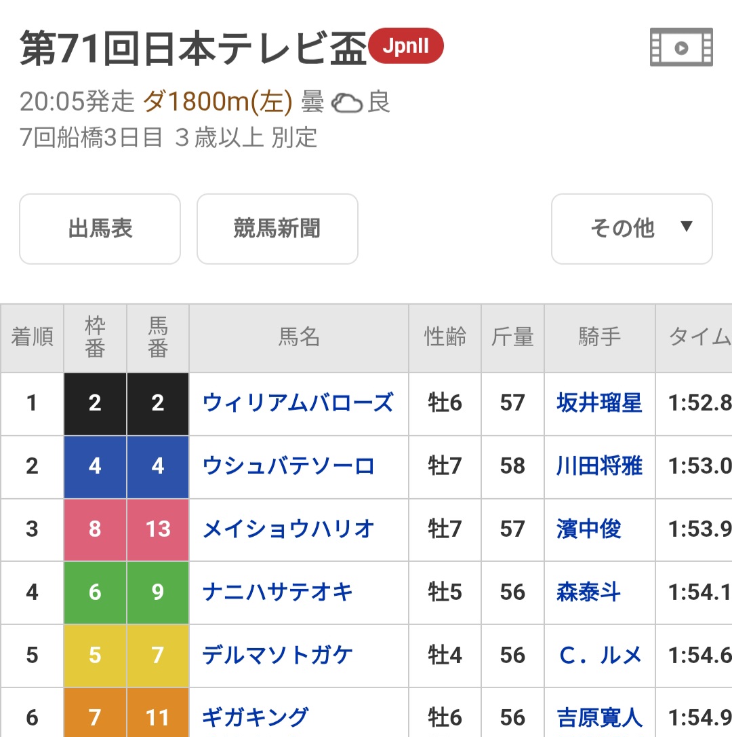732x737 pixels.
Task: View horse メイショウハリオ profile
Action: (x=288, y=529)
